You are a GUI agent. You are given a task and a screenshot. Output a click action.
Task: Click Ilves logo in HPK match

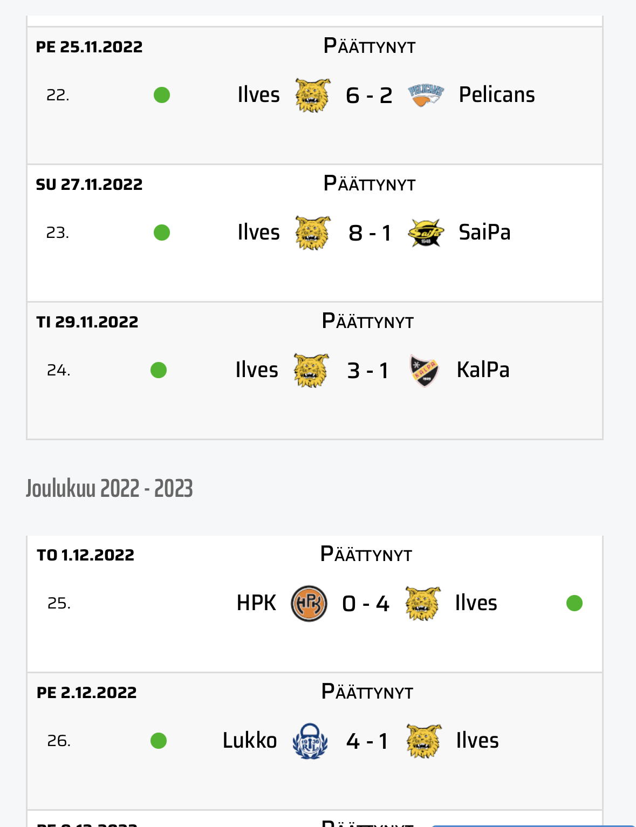pos(423,604)
